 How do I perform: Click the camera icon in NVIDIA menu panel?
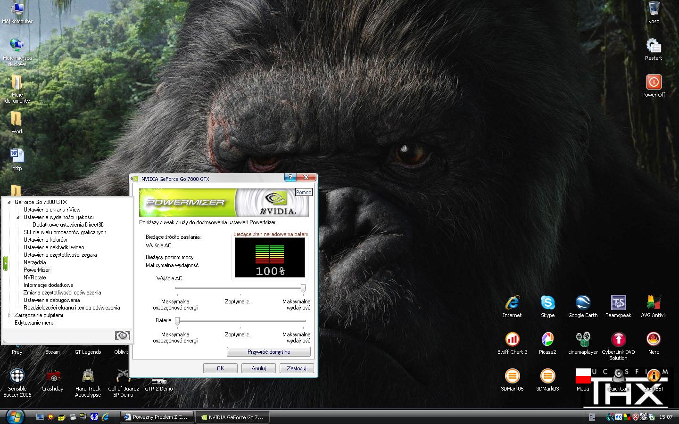(x=122, y=335)
